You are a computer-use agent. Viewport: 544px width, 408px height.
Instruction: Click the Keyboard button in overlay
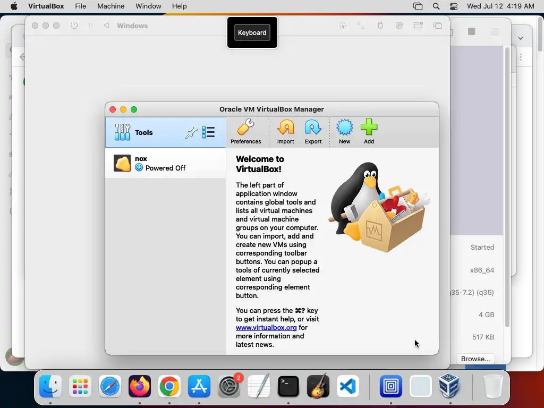252,32
